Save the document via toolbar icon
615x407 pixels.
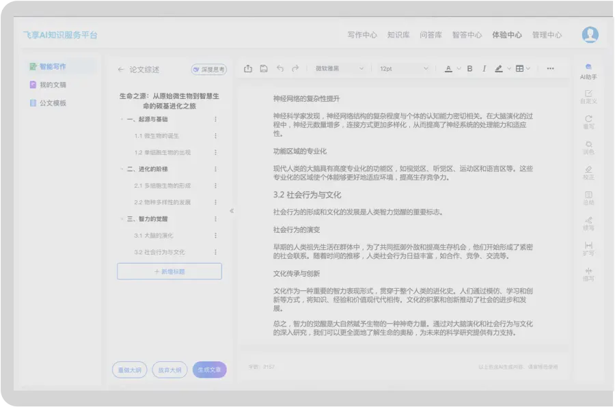click(x=264, y=68)
